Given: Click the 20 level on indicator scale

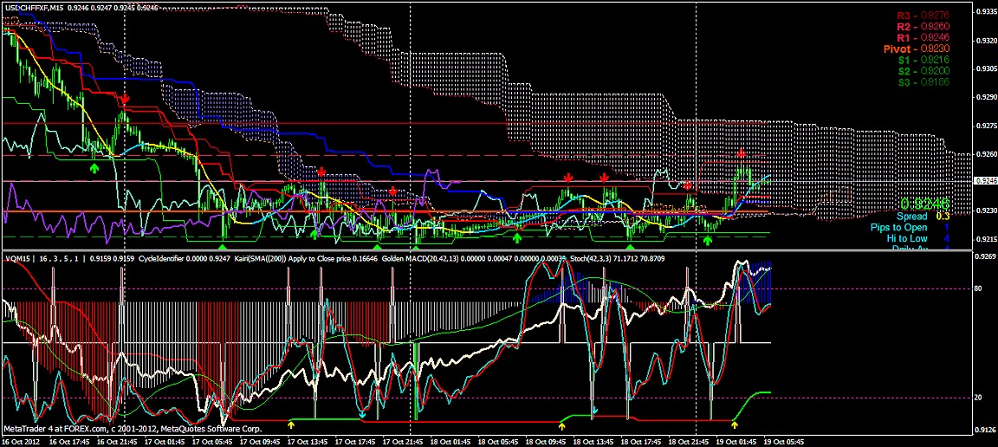Looking at the screenshot, I should coord(978,398).
